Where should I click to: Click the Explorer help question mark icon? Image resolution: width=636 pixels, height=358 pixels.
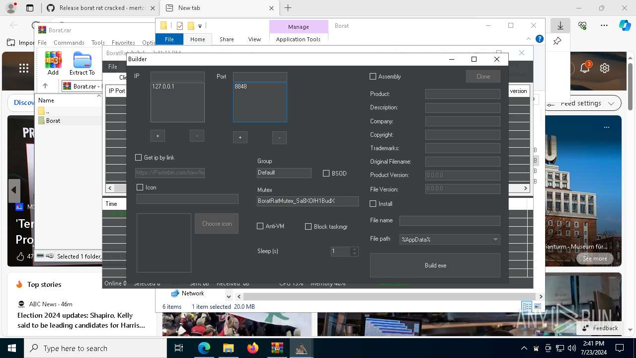540,39
